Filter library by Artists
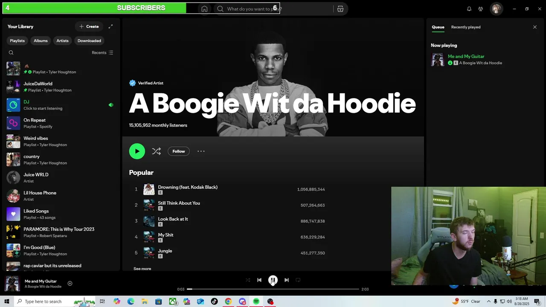 (x=62, y=41)
